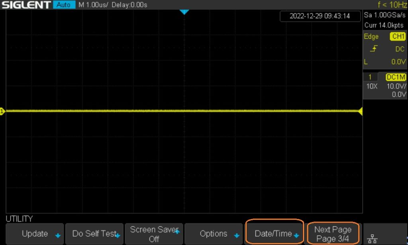The height and width of the screenshot is (245, 408).
Task: Select the UTILITY menu title
Action: point(19,219)
